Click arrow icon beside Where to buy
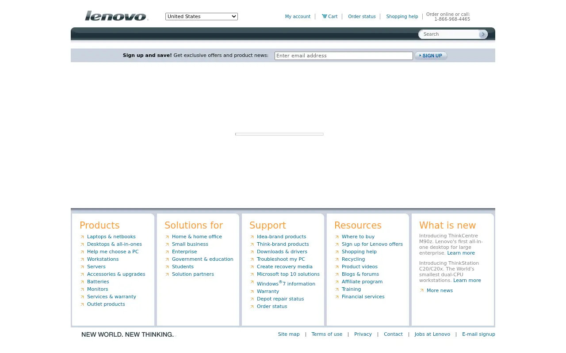566x353 pixels. click(337, 237)
